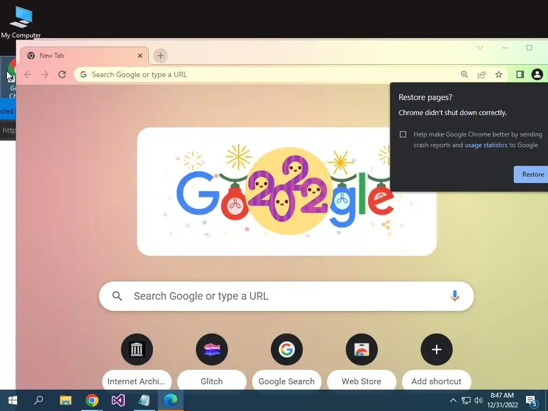Image resolution: width=548 pixels, height=411 pixels.
Task: Open the notepad-like taskbar app
Action: [x=144, y=400]
